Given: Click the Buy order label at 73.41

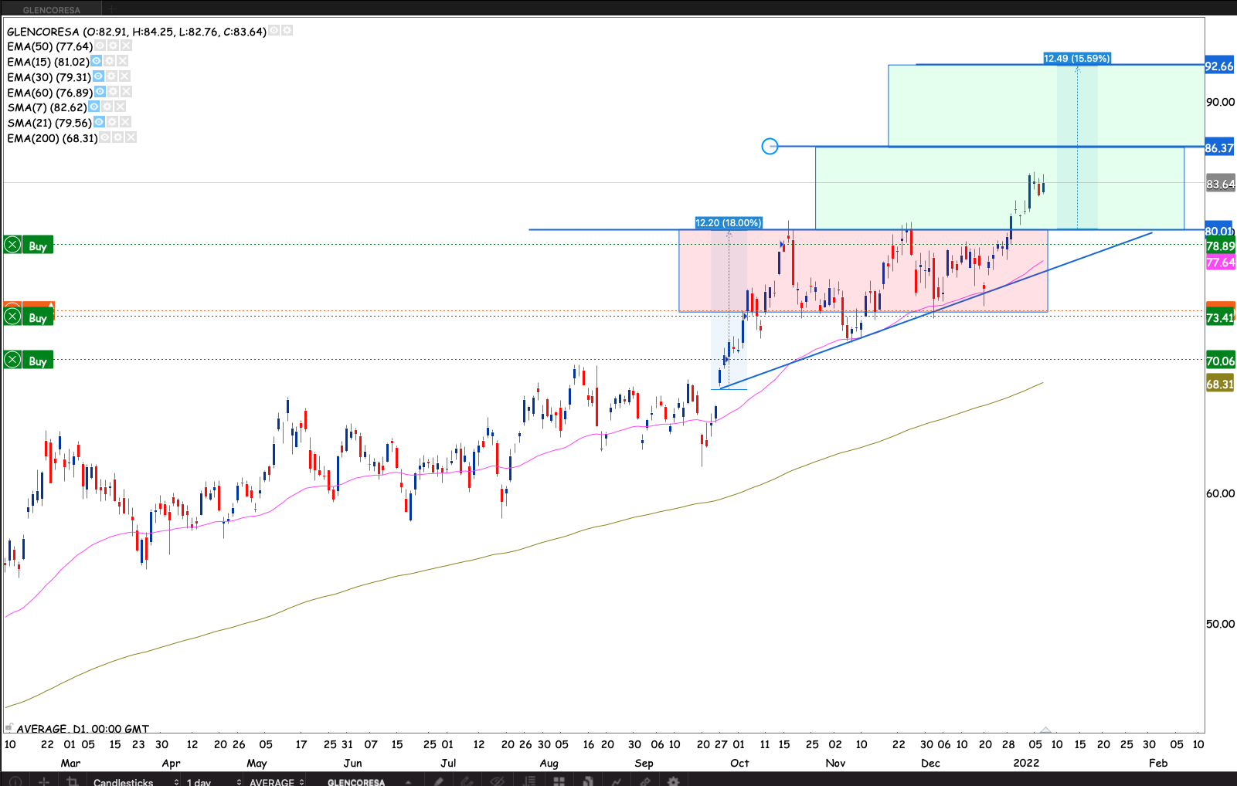Looking at the screenshot, I should point(38,317).
